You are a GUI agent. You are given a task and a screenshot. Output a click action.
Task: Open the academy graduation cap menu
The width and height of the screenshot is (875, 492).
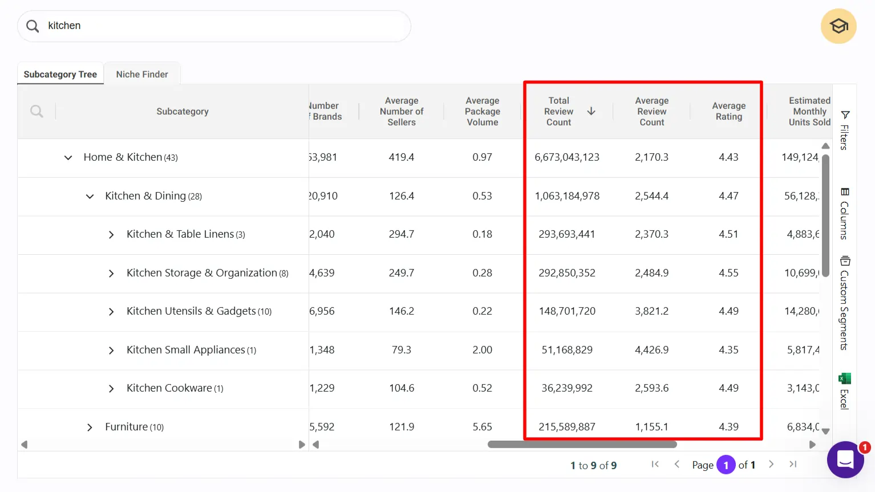coord(838,26)
